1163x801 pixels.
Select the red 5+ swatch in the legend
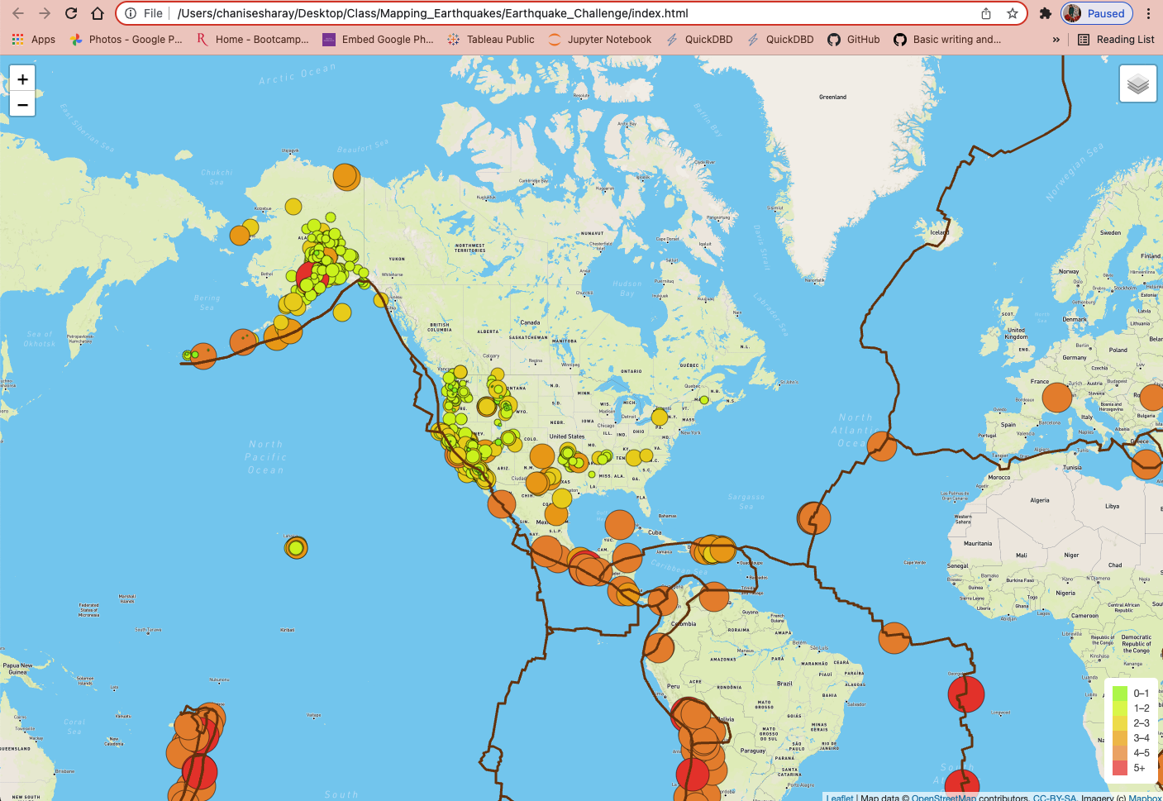1121,768
